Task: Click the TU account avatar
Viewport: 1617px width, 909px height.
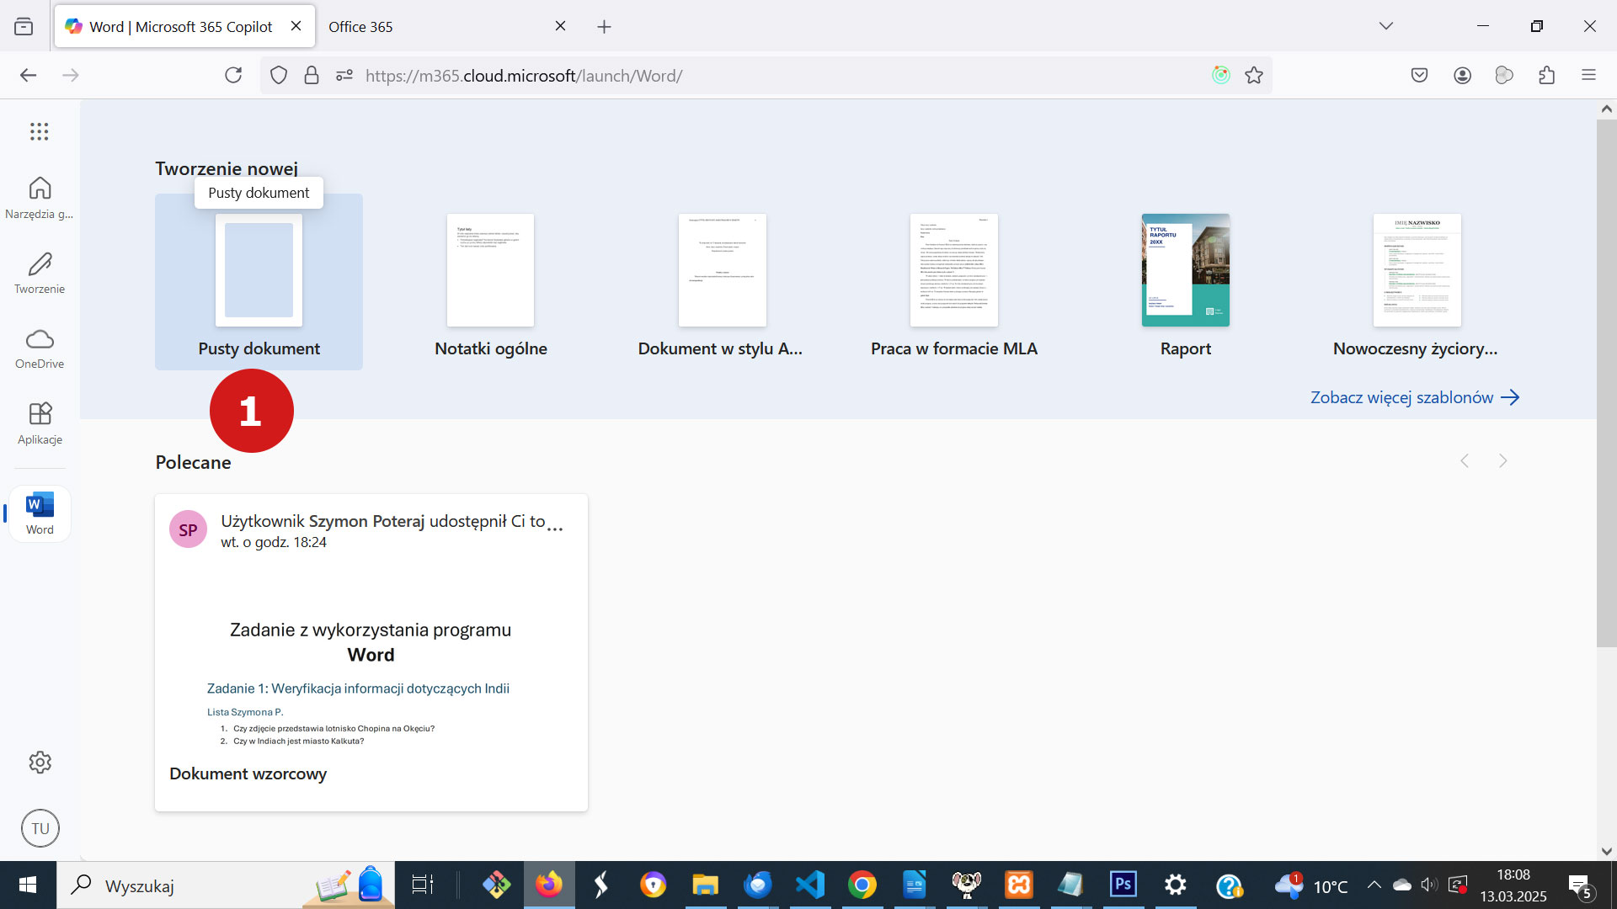Action: coord(40,828)
